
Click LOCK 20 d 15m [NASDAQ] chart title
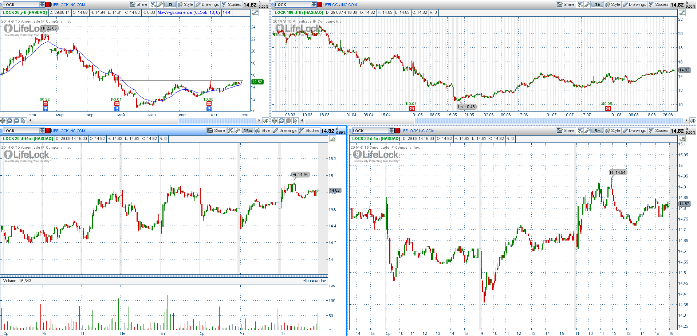coord(28,138)
